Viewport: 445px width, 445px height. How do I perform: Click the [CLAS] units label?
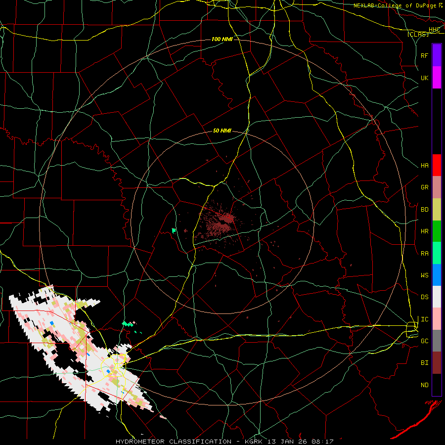click(x=418, y=34)
